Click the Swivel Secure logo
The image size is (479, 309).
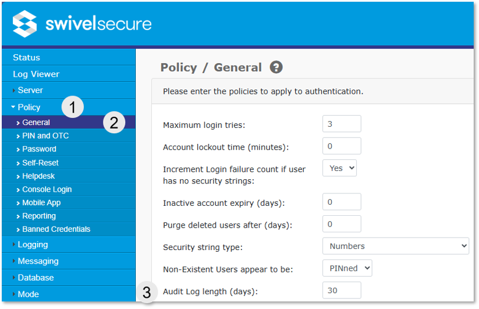click(82, 24)
